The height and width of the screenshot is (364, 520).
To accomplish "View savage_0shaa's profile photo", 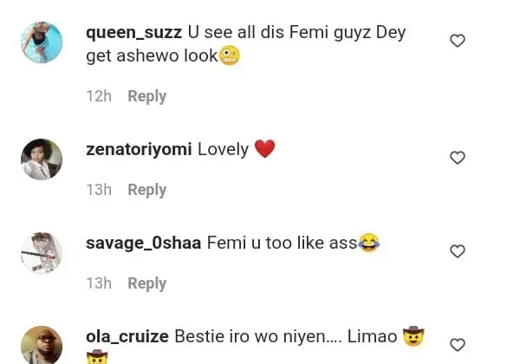I will click(x=42, y=253).
